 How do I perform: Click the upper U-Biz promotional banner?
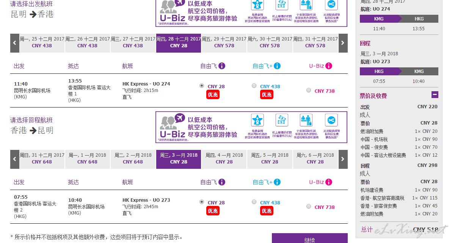click(x=251, y=12)
